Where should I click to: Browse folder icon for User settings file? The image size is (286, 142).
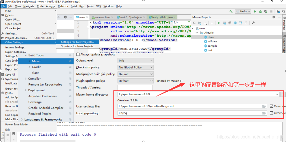pos(264,106)
